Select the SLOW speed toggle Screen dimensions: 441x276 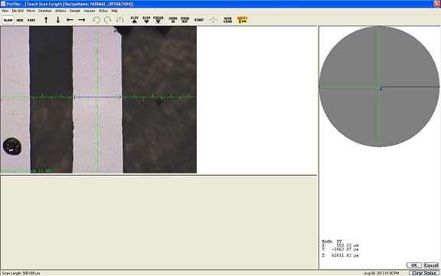(8, 20)
